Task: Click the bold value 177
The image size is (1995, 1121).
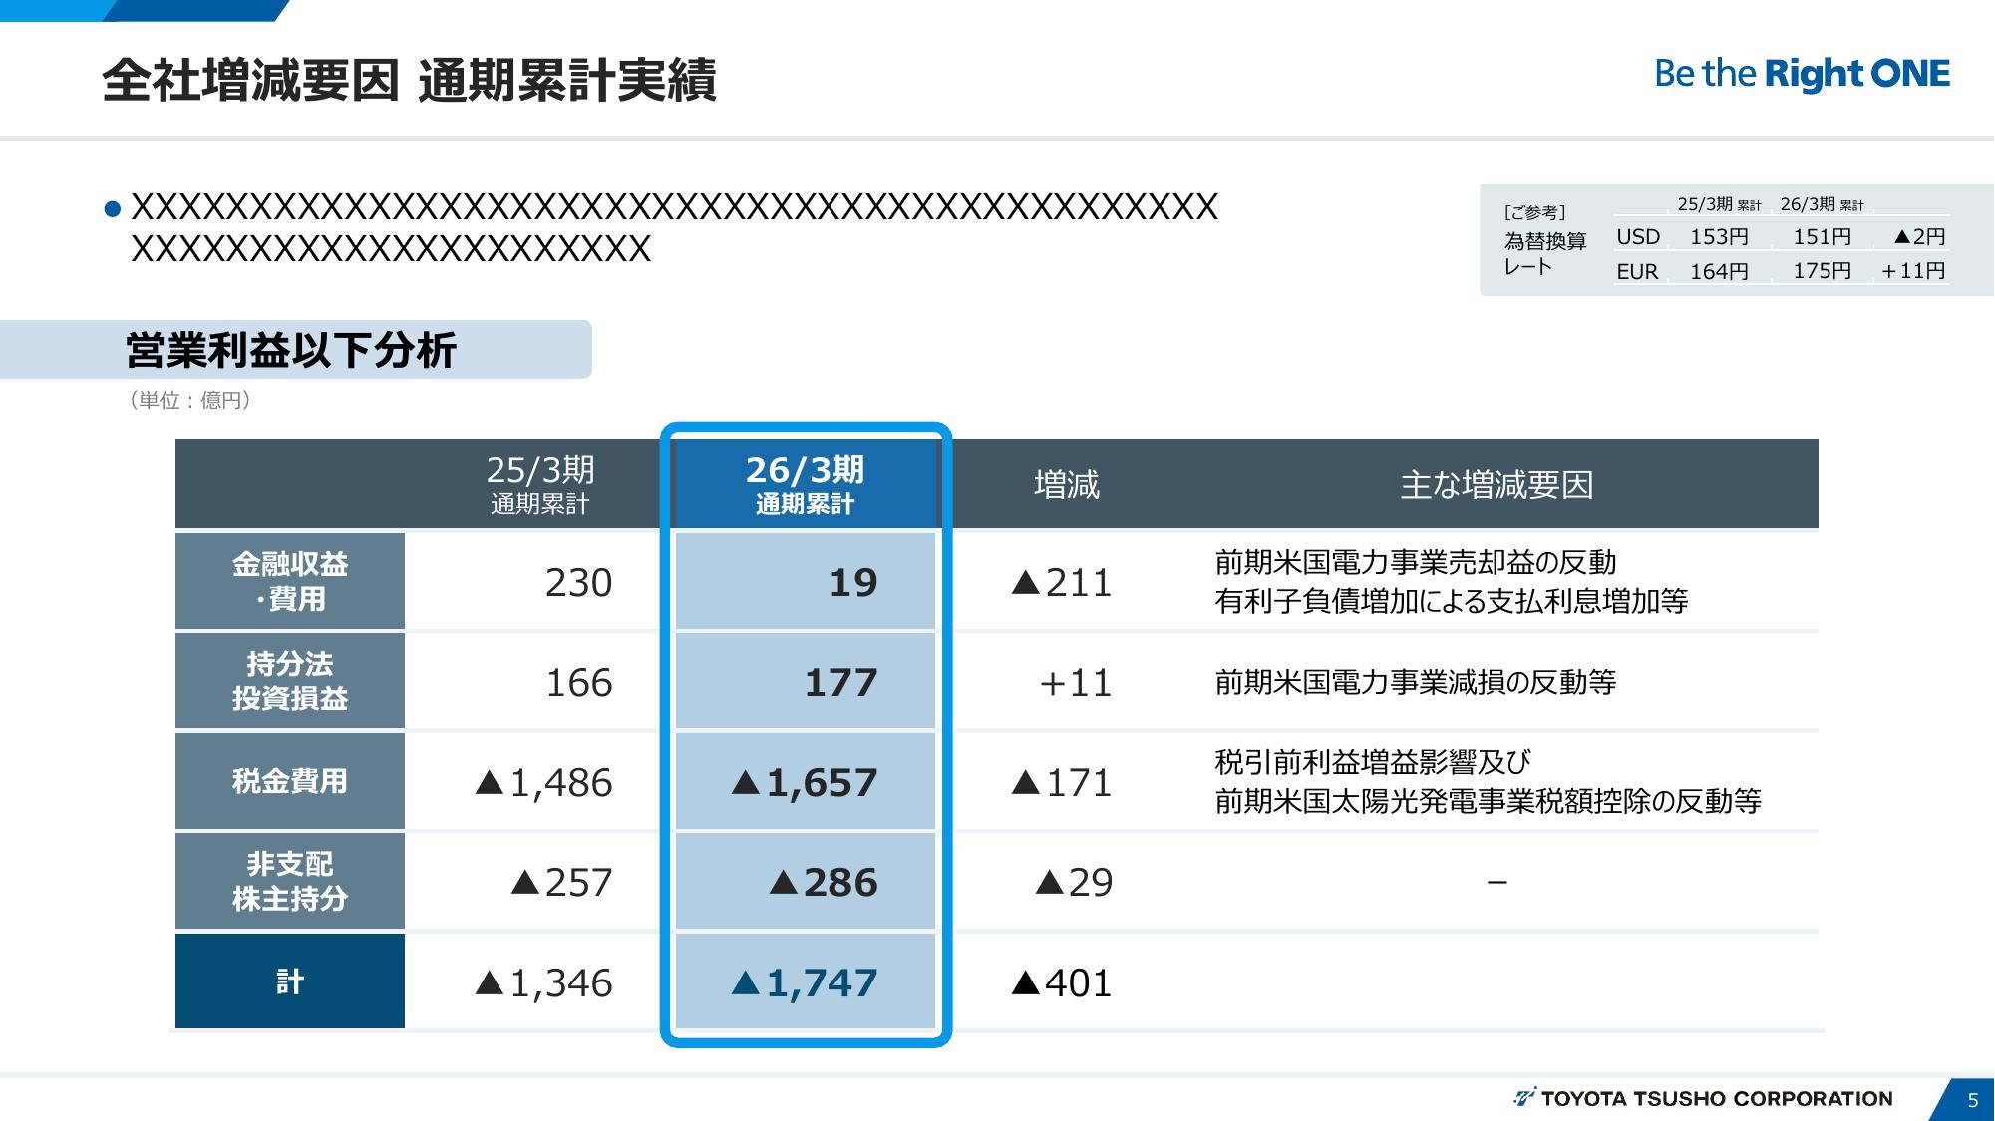Action: 840,683
